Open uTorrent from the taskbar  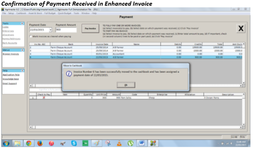[x=130, y=143]
